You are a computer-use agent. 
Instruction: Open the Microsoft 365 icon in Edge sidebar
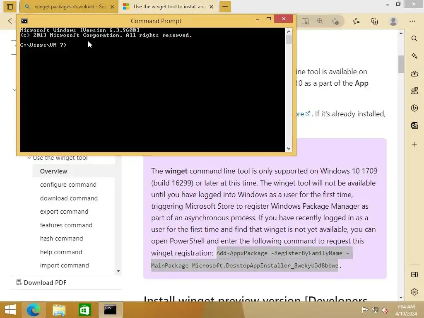[x=414, y=108]
